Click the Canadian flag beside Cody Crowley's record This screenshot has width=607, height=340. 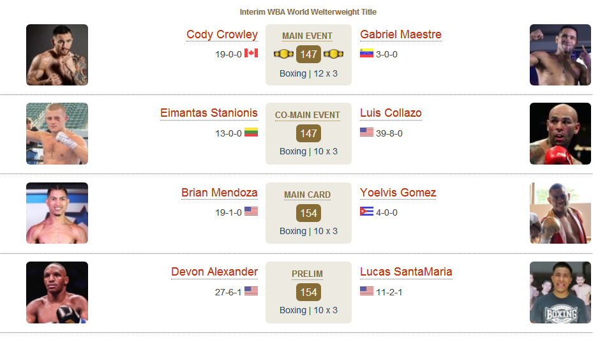pos(251,54)
